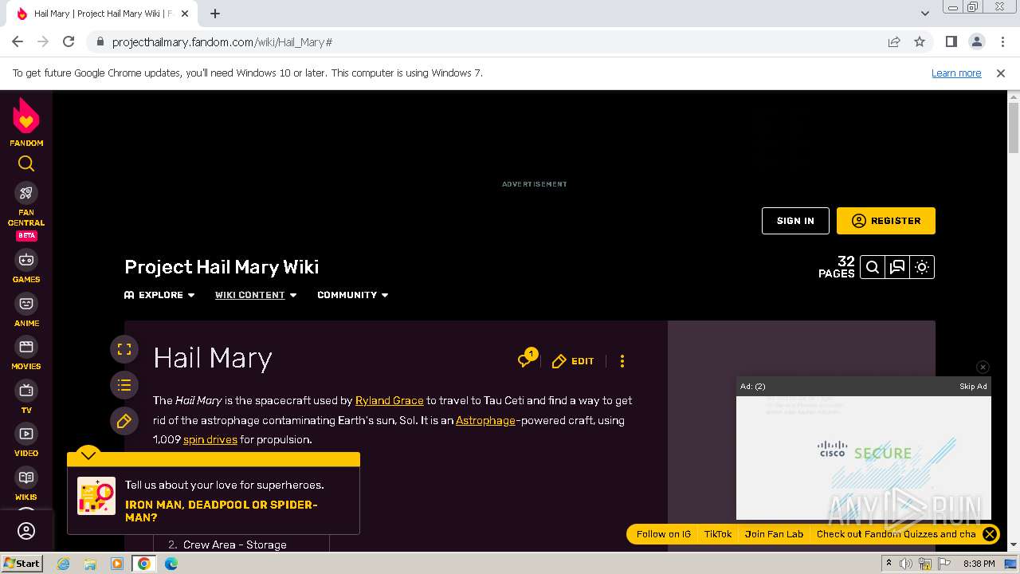Viewport: 1020px width, 574px height.
Task: Open the Windows Start menu
Action: (22, 564)
